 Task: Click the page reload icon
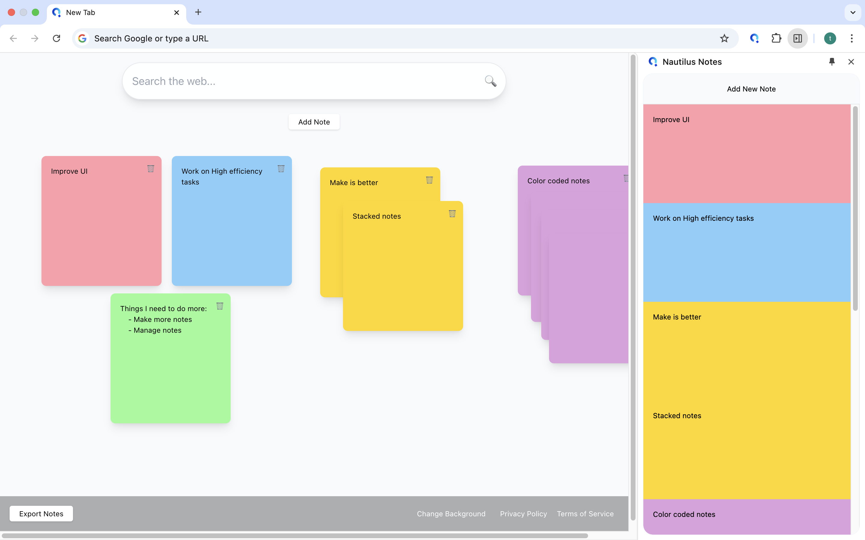(56, 38)
